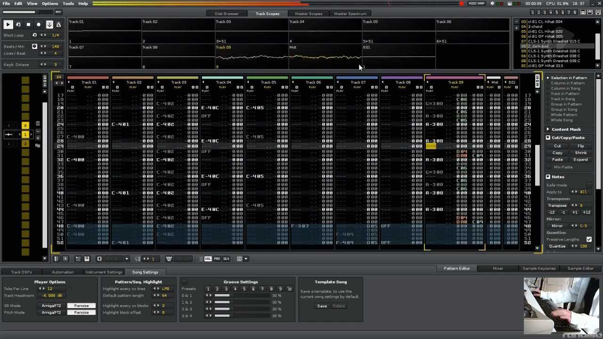The height and width of the screenshot is (339, 603).
Task: Click the detach window icon top right
Action: pos(598,13)
